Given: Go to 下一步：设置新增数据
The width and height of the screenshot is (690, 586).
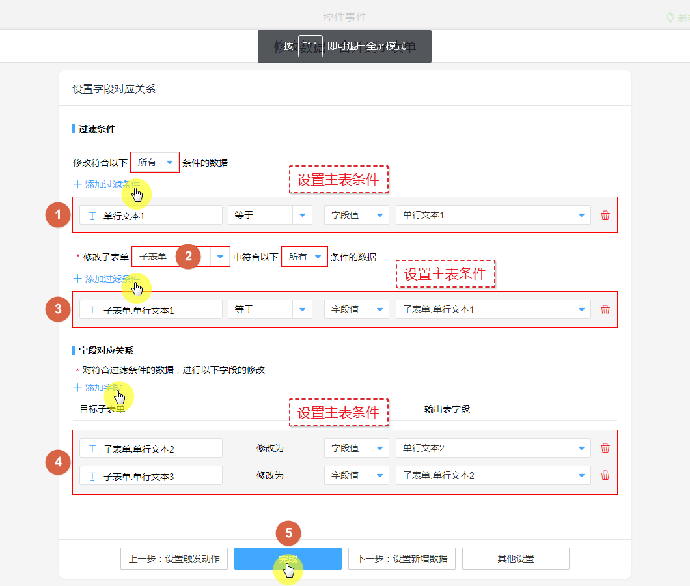Looking at the screenshot, I should point(402,559).
